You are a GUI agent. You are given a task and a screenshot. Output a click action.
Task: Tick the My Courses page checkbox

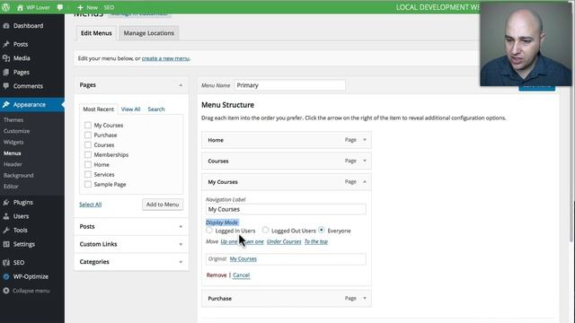click(88, 125)
